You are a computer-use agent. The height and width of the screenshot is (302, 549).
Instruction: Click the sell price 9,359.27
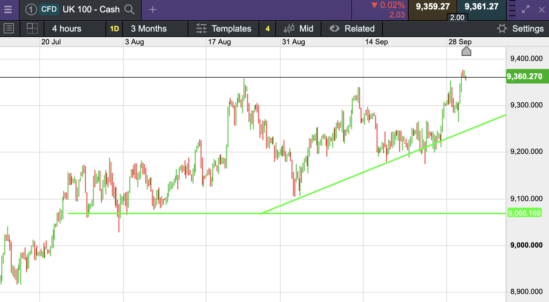point(433,7)
